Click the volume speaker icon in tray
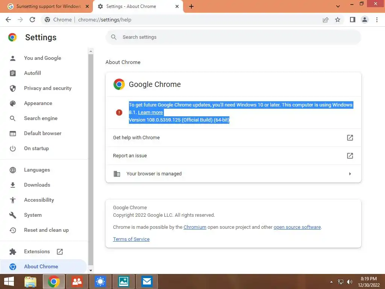The image size is (385, 289). pos(350,282)
